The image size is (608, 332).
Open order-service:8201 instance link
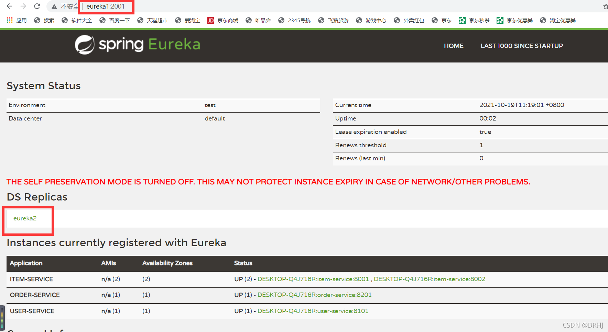point(315,295)
